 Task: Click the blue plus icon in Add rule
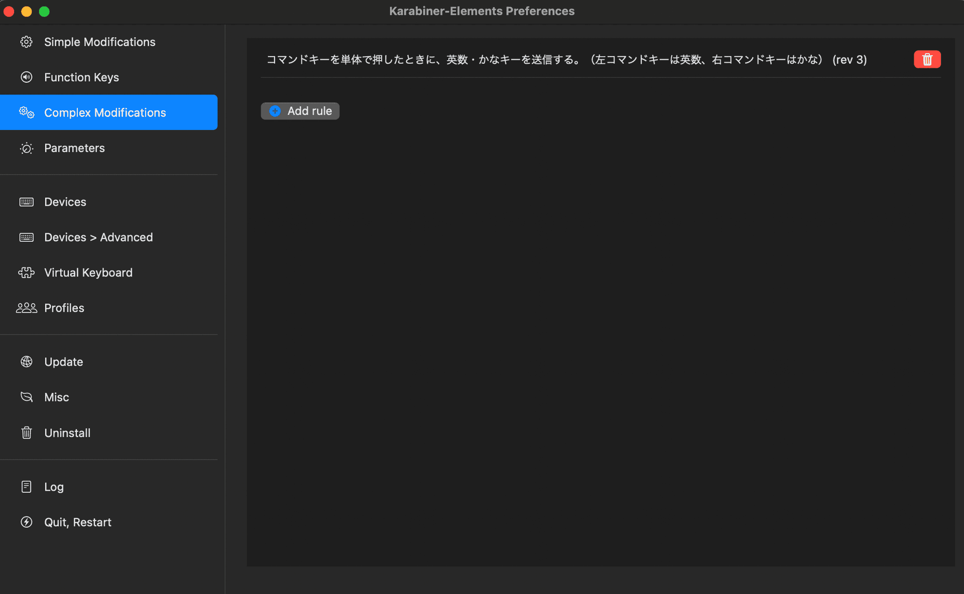point(275,111)
